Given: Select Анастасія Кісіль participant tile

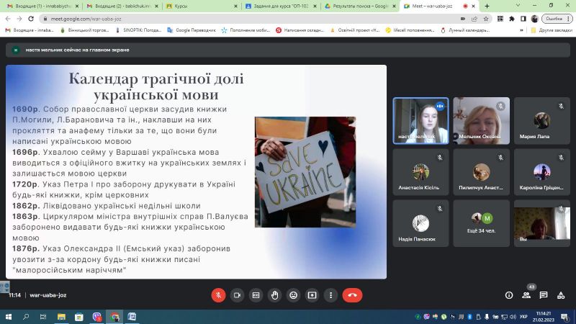Looking at the screenshot, I should [420, 172].
